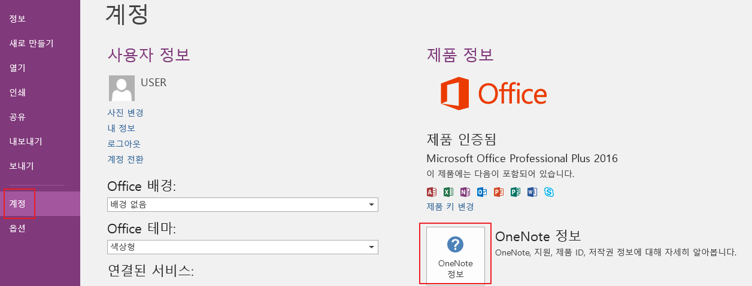The image size is (752, 286).
Task: Click the 제품 인증됨 heading
Action: [461, 140]
